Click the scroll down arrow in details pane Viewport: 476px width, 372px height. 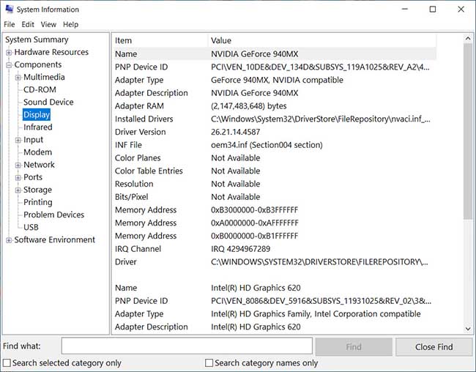click(x=468, y=329)
